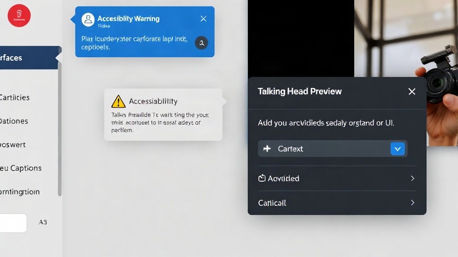
Task: Click the black video preview area
Action: [301, 38]
